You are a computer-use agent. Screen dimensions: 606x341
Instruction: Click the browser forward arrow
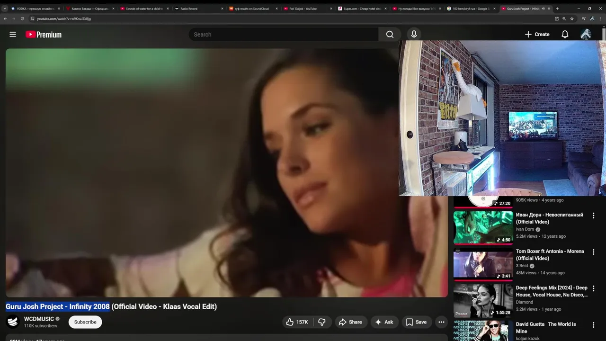(13, 18)
